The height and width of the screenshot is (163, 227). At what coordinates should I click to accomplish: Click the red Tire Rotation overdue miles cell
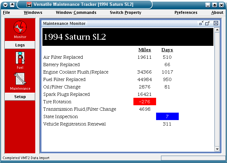click(145, 102)
